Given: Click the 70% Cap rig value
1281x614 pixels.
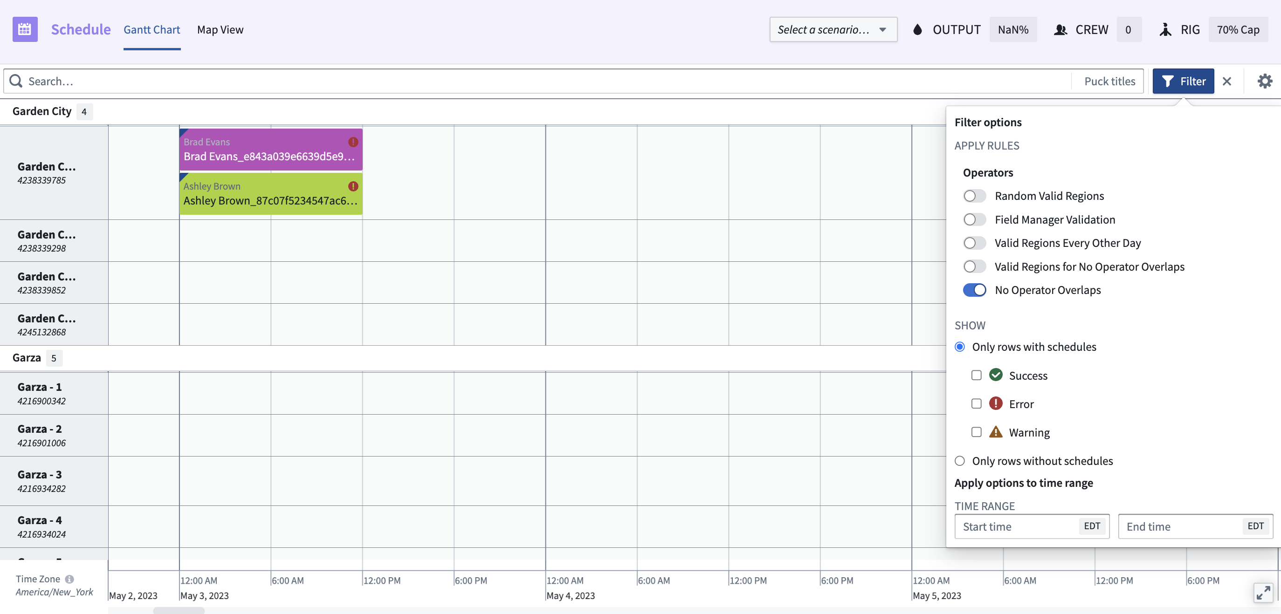Looking at the screenshot, I should (1238, 30).
